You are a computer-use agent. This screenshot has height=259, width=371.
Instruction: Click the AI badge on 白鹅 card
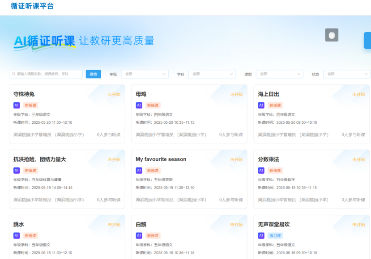[x=139, y=236]
